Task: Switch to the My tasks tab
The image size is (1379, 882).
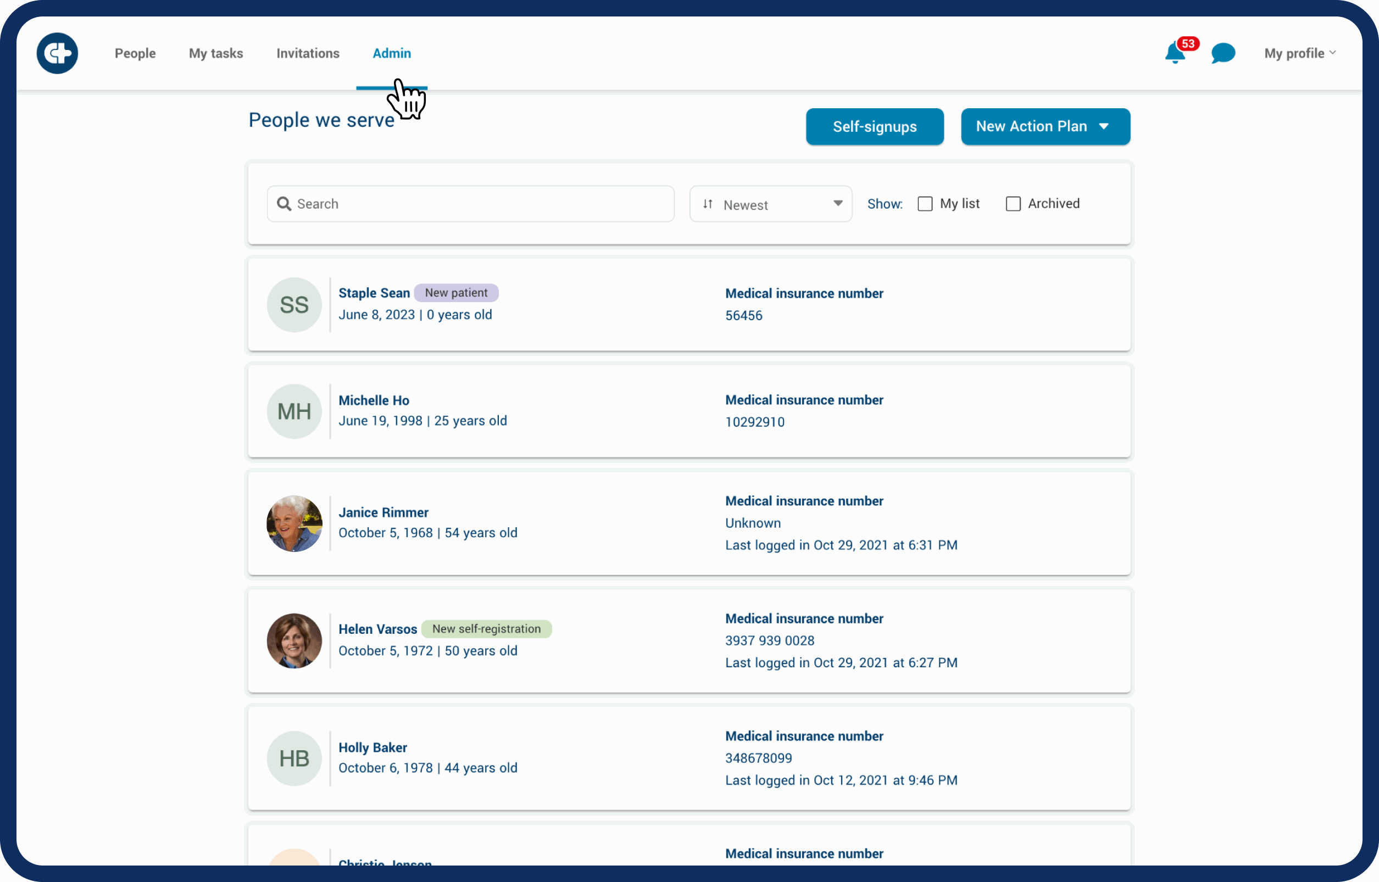Action: pos(215,53)
